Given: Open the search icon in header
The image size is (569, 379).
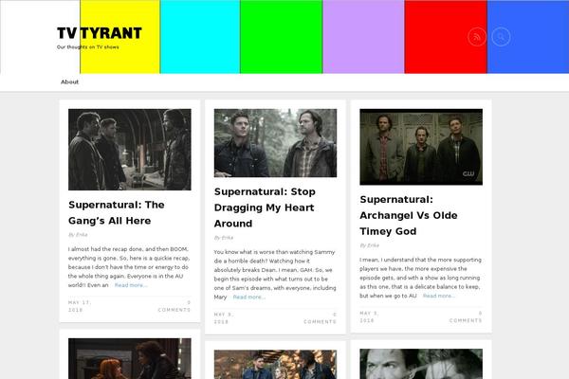Looking at the screenshot, I should tap(501, 37).
